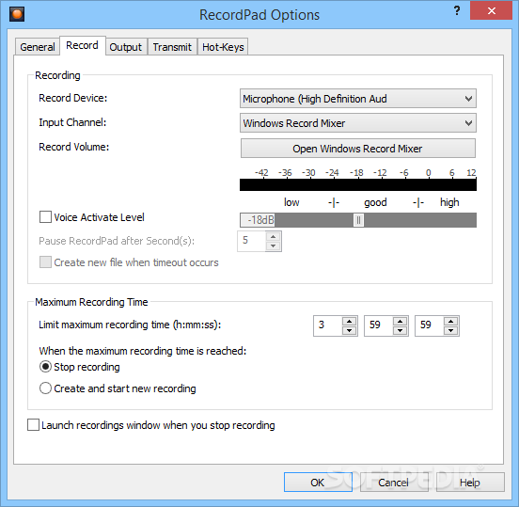Expand the Record Device dropdown

[x=358, y=99]
